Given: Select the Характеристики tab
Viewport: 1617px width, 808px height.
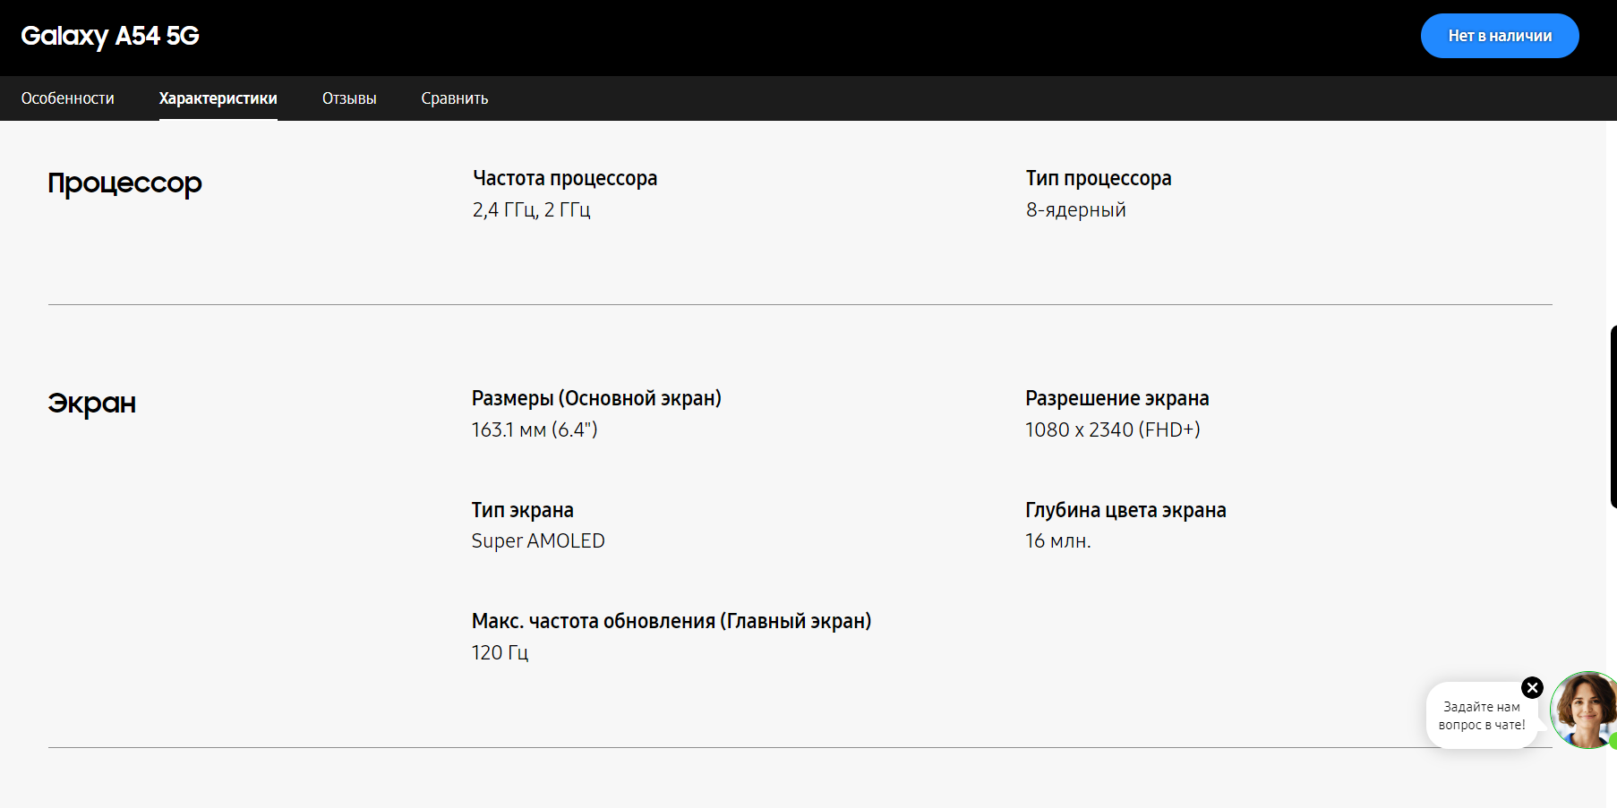Looking at the screenshot, I should (x=218, y=98).
